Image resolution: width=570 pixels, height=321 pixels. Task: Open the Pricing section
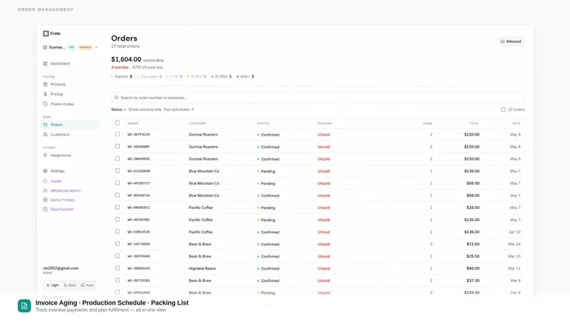pos(56,94)
